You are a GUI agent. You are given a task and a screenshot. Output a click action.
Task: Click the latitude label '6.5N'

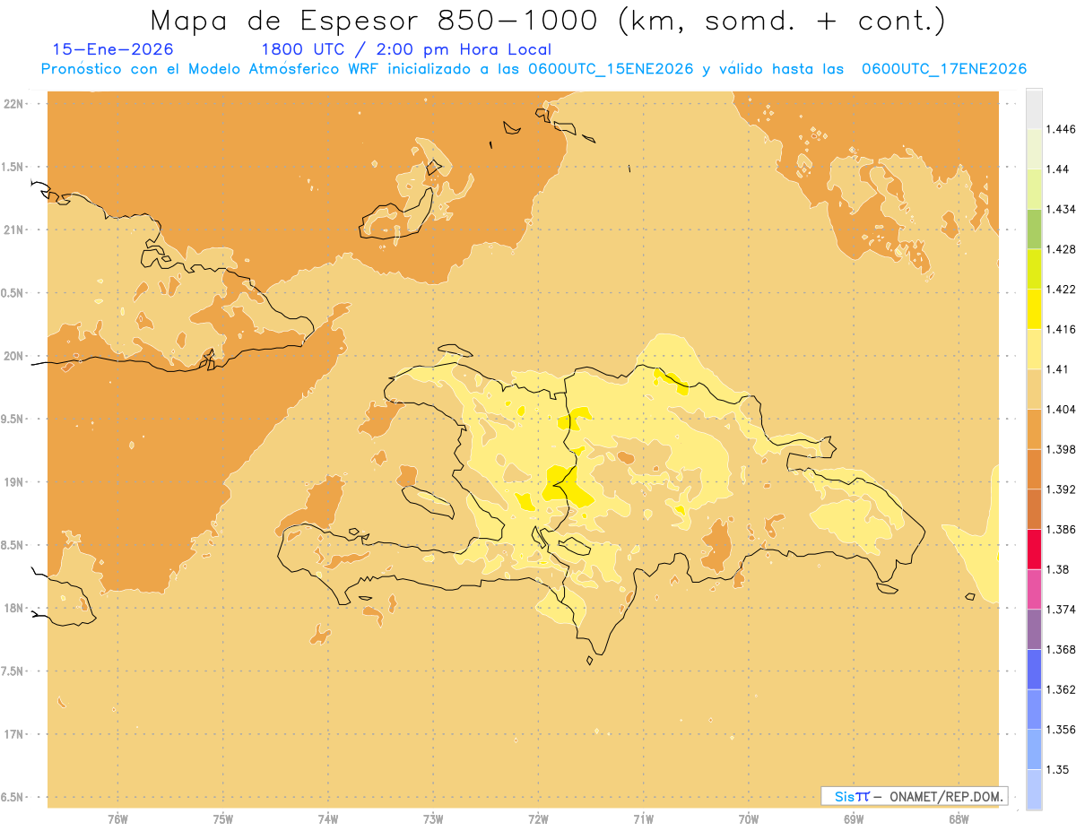tap(13, 797)
